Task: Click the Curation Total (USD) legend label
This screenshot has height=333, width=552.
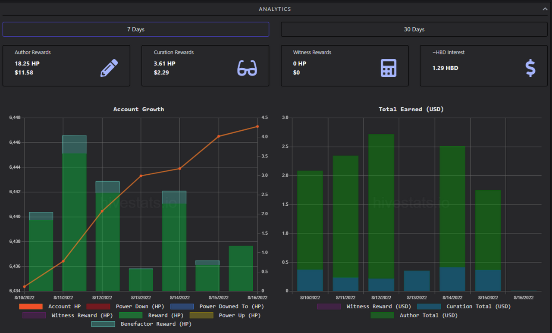Action: point(479,306)
